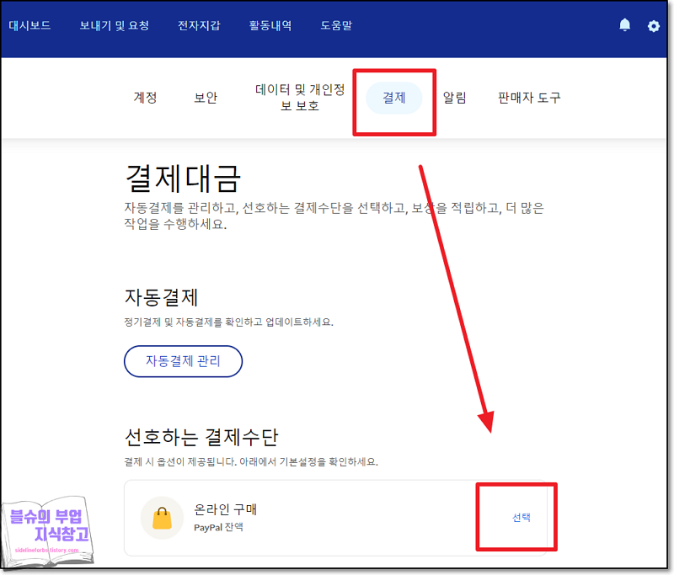The image size is (674, 575).
Task: Open the notifications bell icon
Action: (x=624, y=26)
